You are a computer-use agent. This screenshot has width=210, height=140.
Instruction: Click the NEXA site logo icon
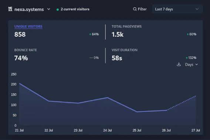coord(10,9)
